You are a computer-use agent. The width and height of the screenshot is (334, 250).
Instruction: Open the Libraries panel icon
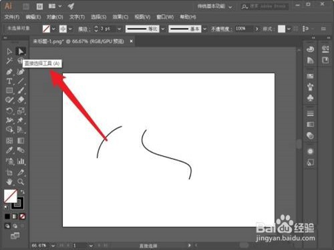click(x=325, y=60)
